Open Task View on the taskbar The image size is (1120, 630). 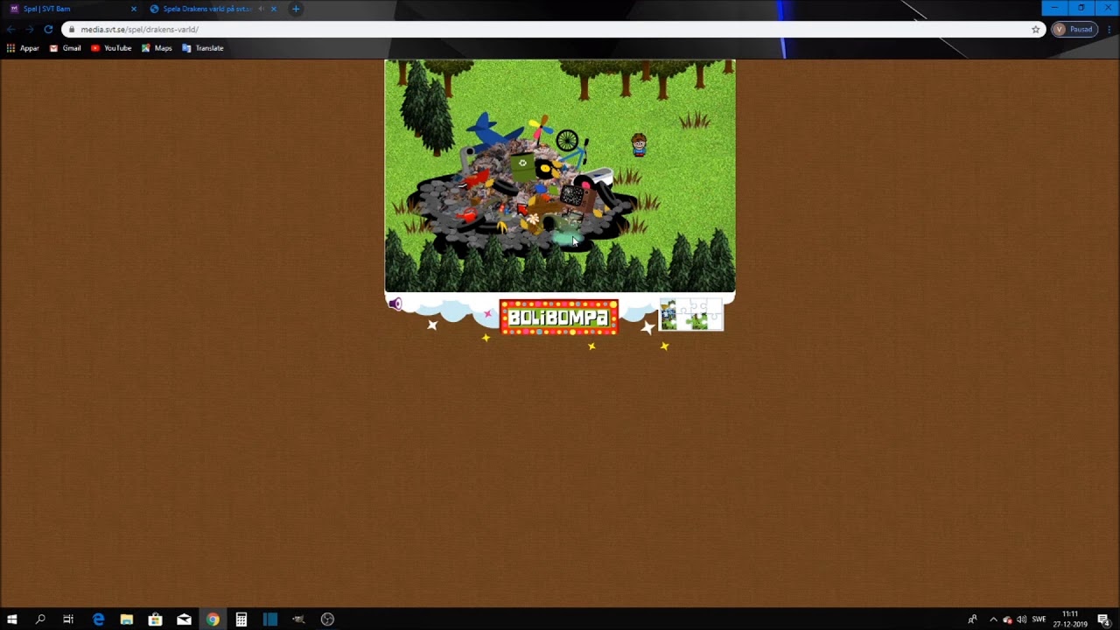tap(68, 619)
